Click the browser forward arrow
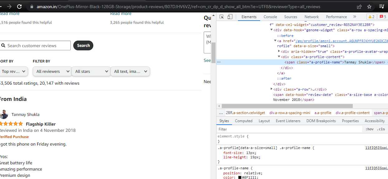The width and height of the screenshot is (388, 179). (x=9, y=7)
